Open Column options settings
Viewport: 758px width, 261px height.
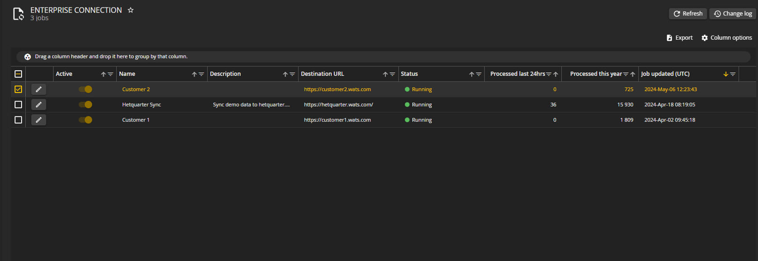pyautogui.click(x=727, y=38)
